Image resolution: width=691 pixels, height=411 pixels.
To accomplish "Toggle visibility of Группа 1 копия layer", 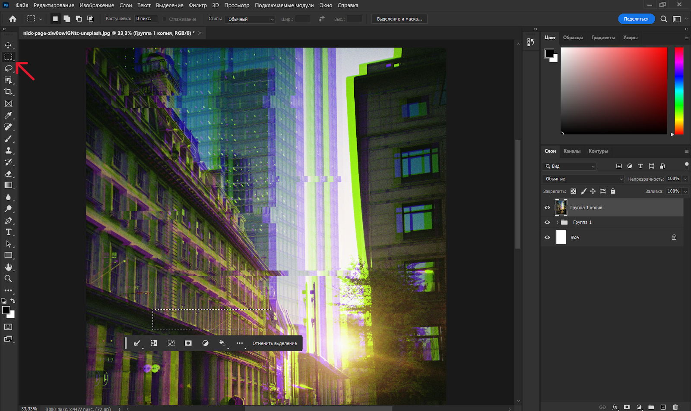I will [x=547, y=207].
